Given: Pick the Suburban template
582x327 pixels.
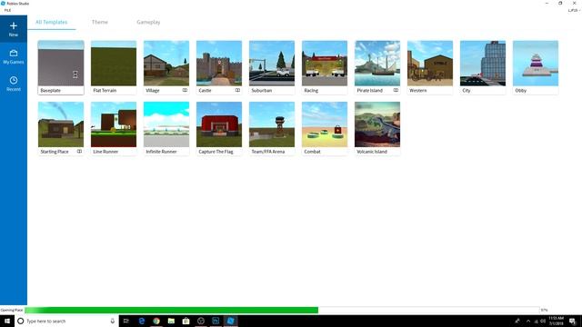Looking at the screenshot, I should [272, 67].
